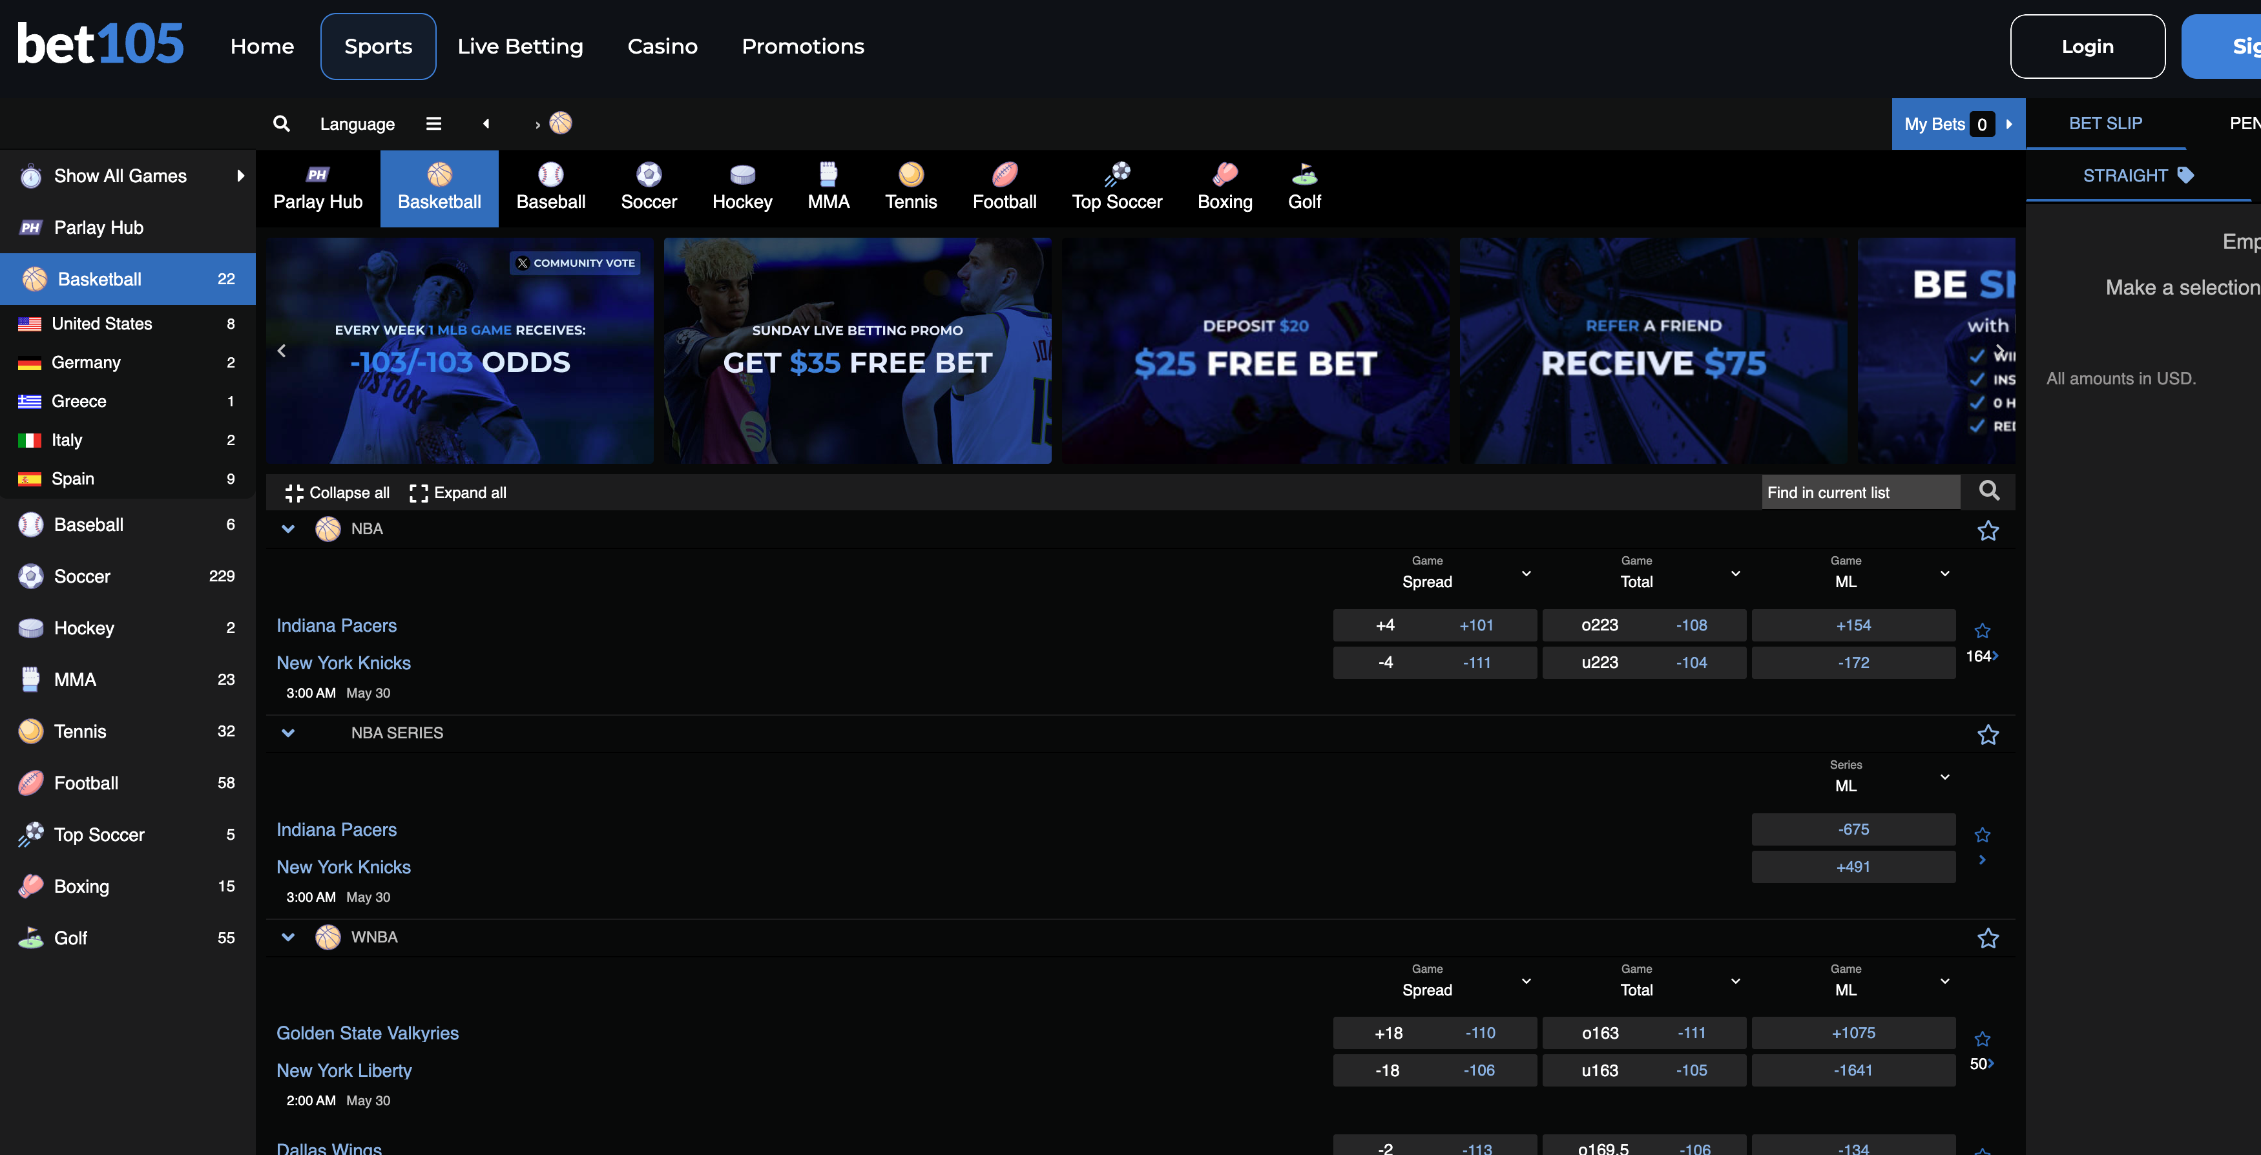Select Indiana Pacers +154 moneyline in NBA

(x=1853, y=626)
